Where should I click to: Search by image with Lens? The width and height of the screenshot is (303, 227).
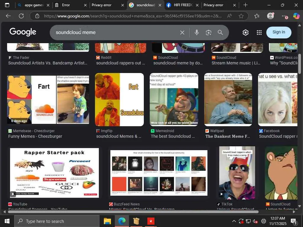[209, 33]
